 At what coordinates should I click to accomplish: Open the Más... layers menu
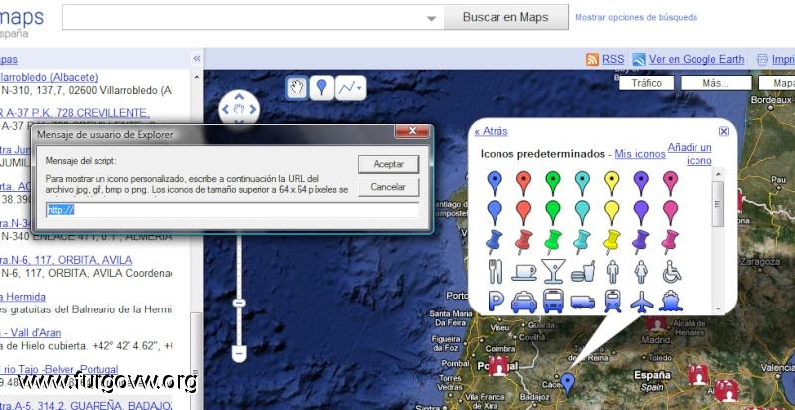click(x=716, y=83)
